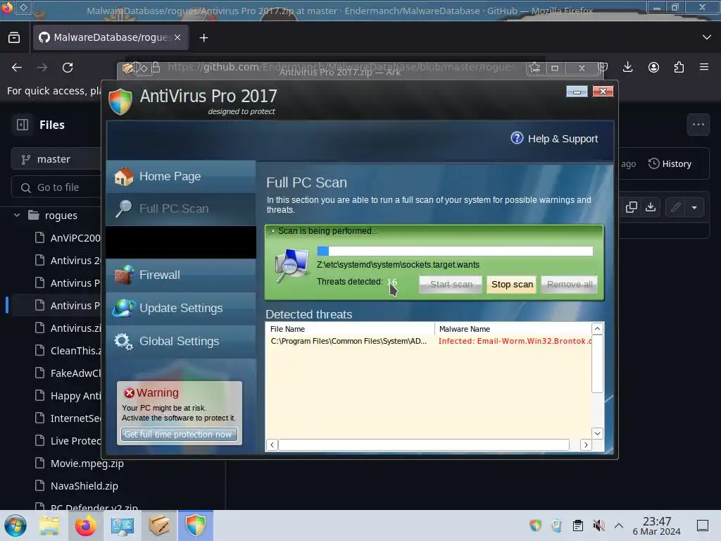The width and height of the screenshot is (721, 541).
Task: Select the Email-Worm.Win32.Brontok threat entry
Action: tap(515, 342)
